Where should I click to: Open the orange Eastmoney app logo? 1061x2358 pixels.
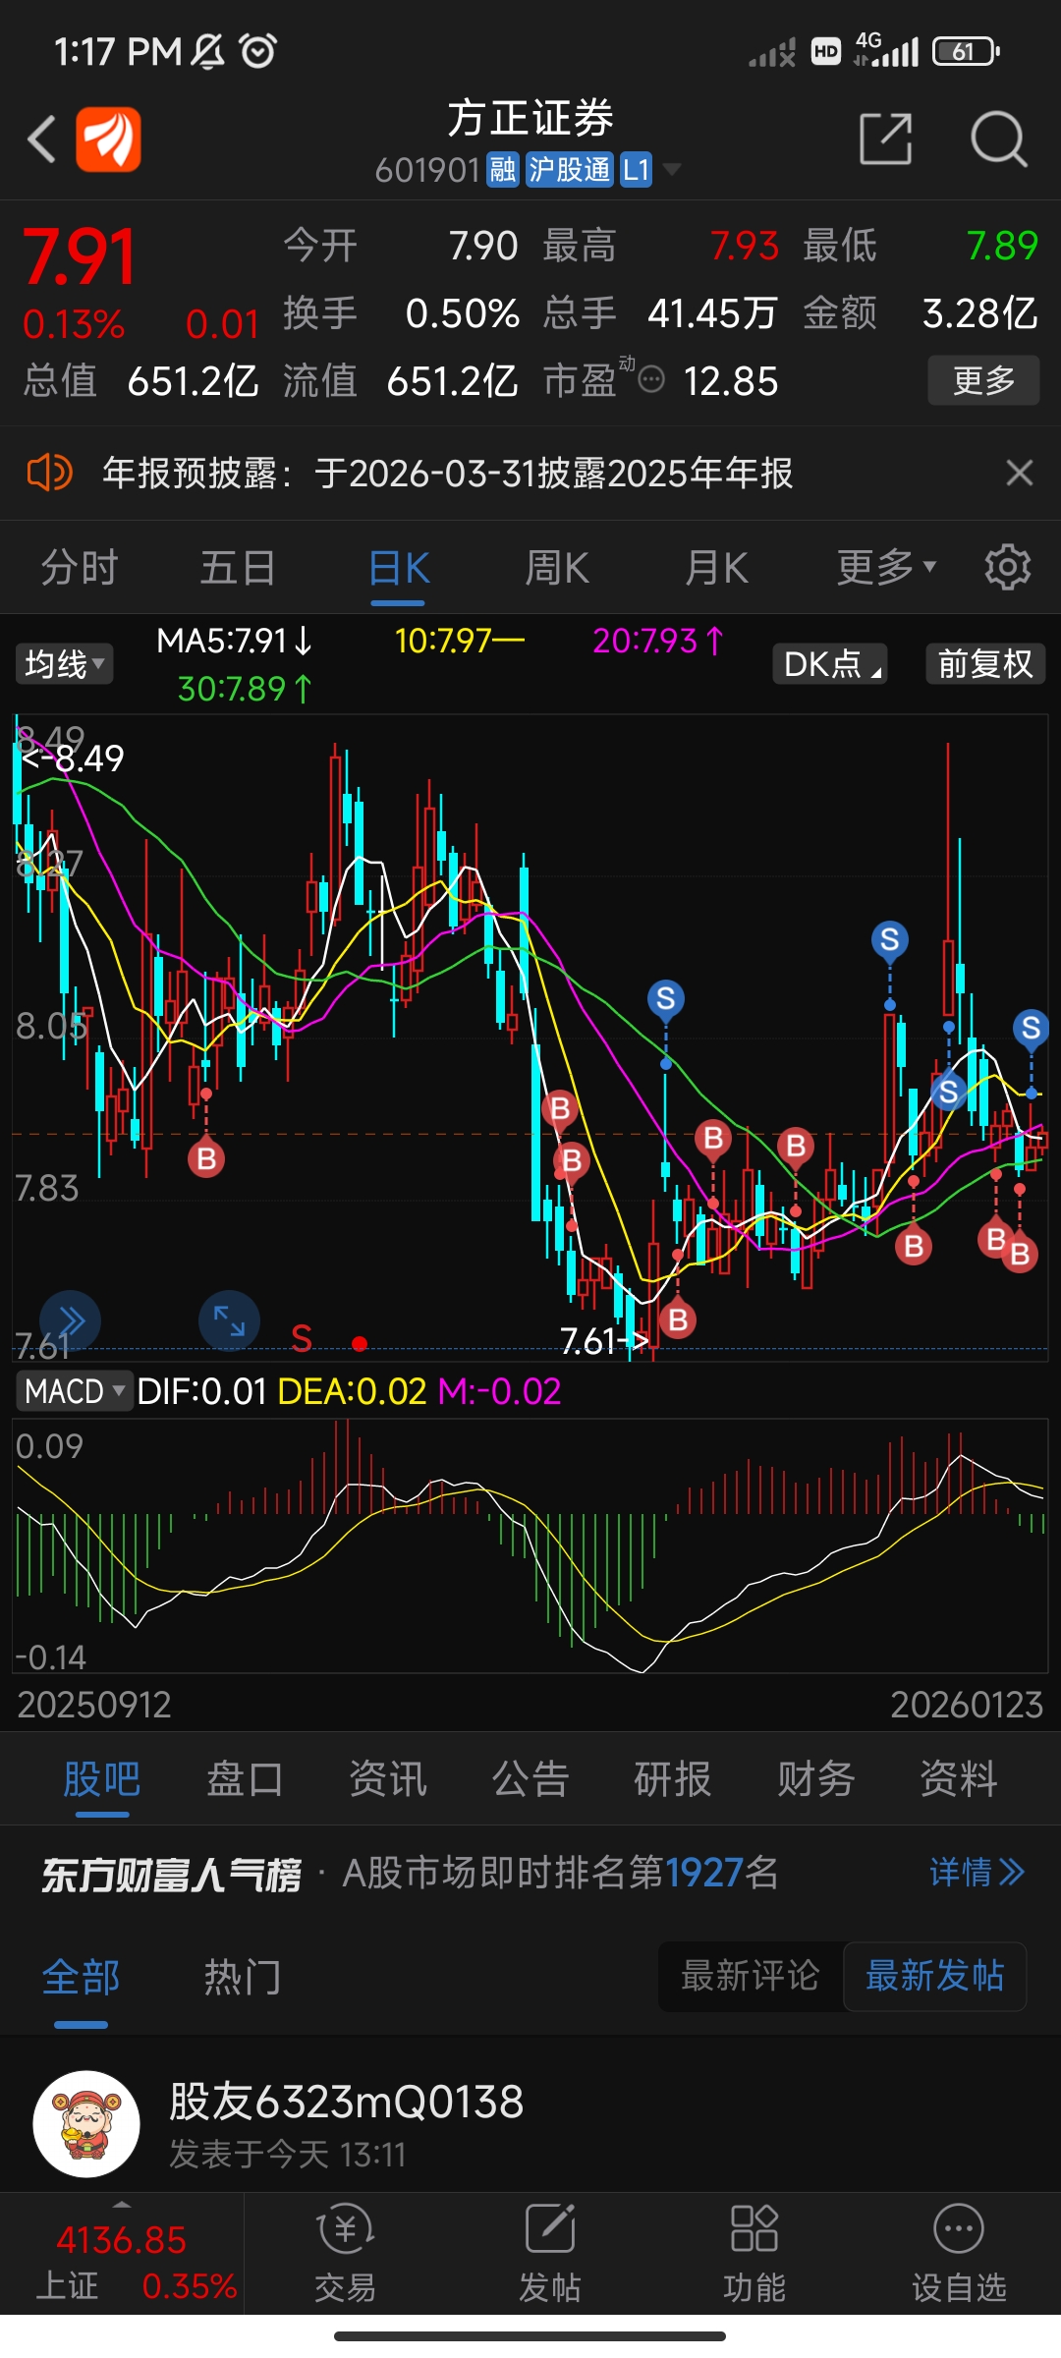(109, 140)
